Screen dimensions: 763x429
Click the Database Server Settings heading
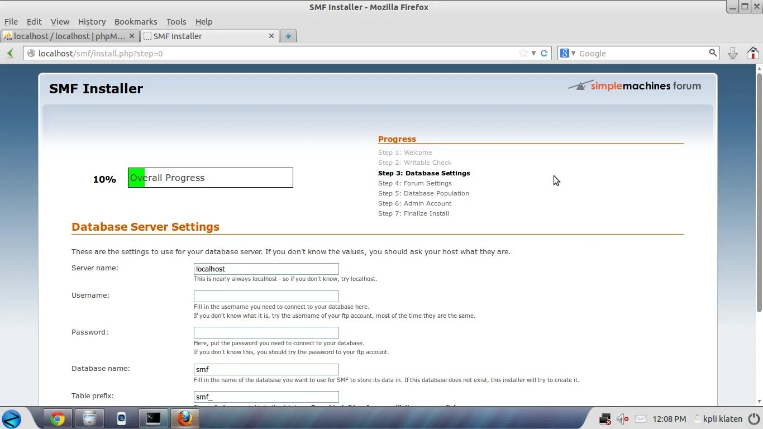point(145,227)
